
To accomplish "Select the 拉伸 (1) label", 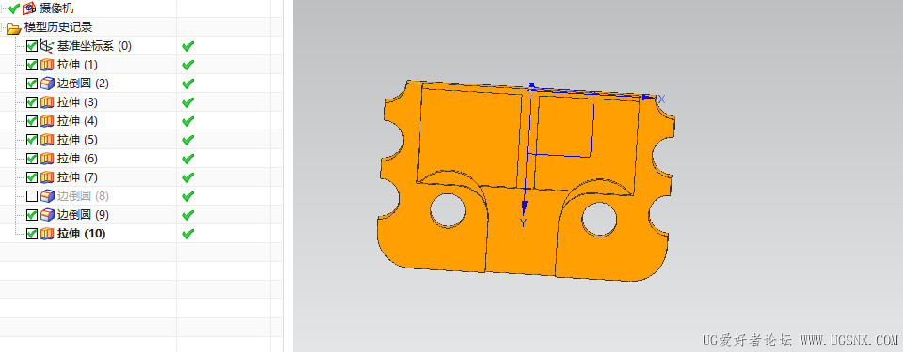I will (77, 65).
